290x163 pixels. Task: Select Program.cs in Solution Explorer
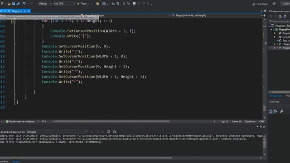point(286,48)
